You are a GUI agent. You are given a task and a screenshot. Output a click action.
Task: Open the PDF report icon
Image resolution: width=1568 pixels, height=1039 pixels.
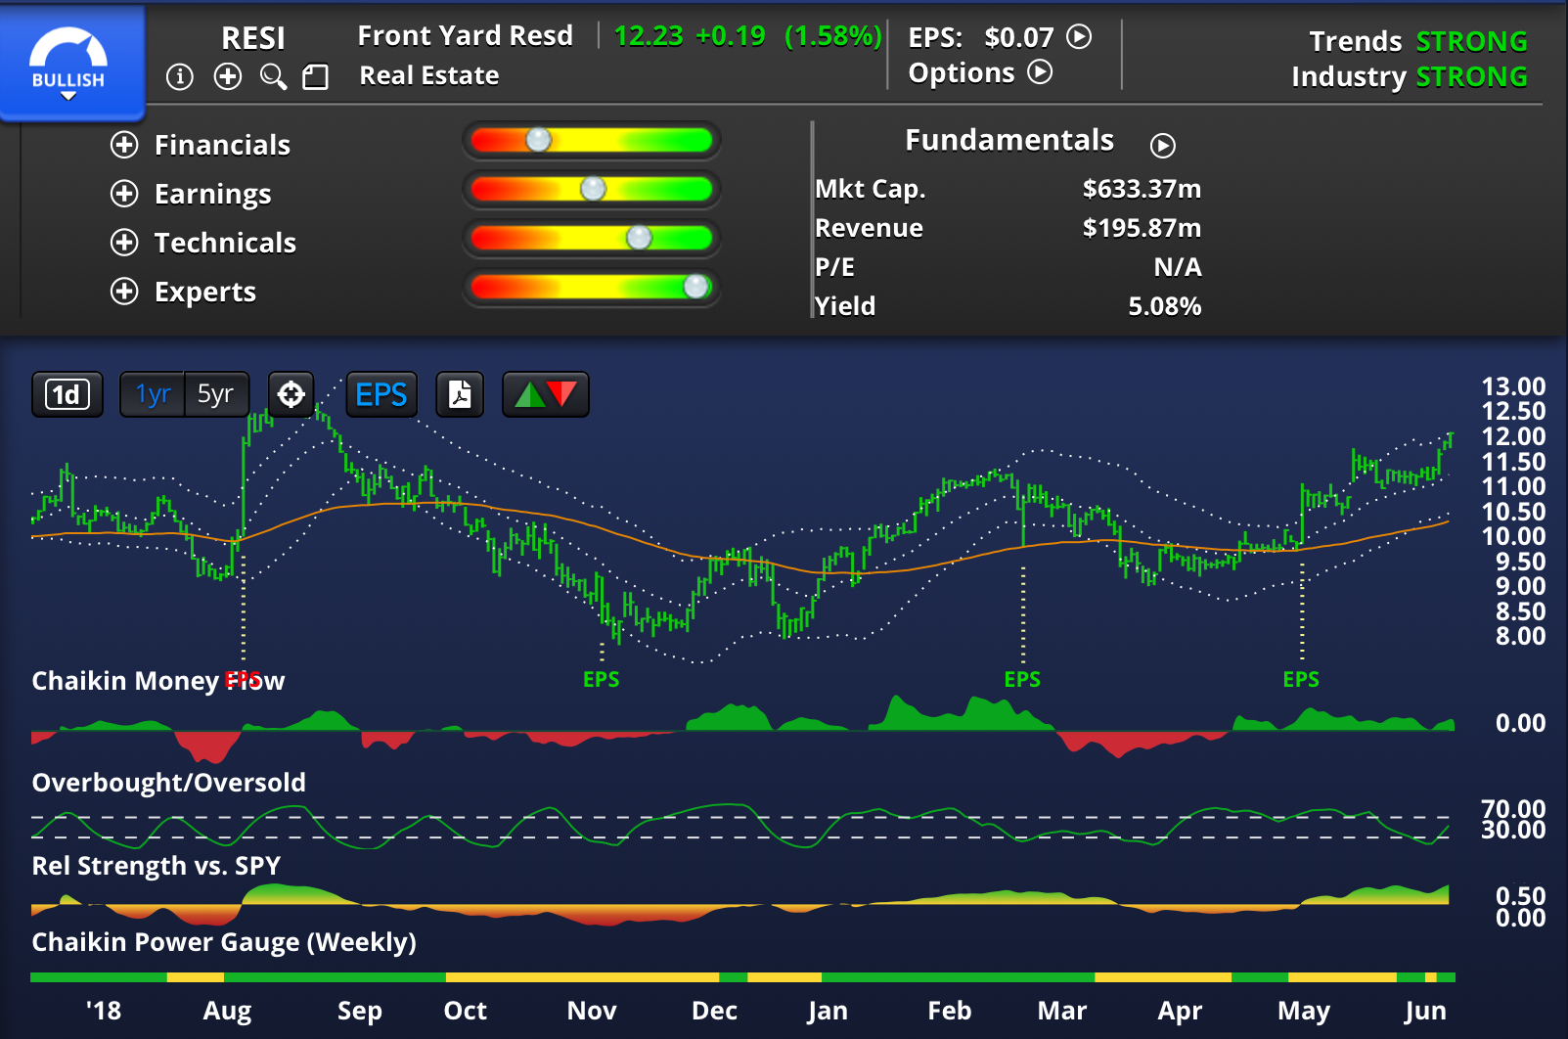(460, 394)
